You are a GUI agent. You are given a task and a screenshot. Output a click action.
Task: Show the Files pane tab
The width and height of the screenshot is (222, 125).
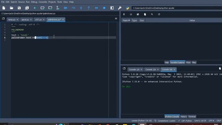194,62
